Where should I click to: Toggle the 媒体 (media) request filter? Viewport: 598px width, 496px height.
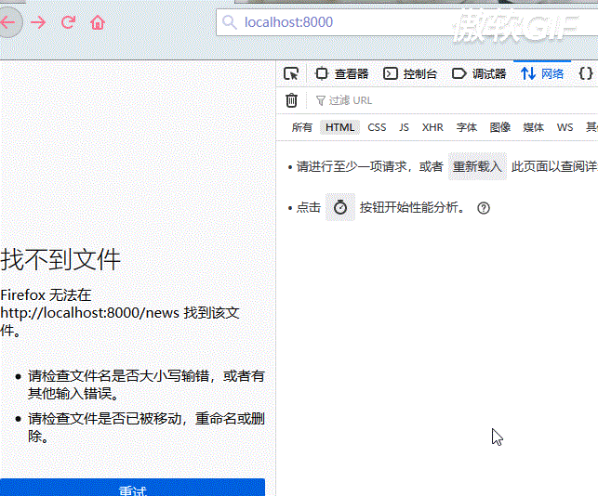coord(533,127)
